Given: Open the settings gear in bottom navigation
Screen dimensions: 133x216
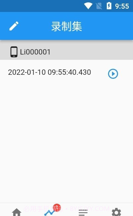Looking at the screenshot, I should tap(116, 212).
